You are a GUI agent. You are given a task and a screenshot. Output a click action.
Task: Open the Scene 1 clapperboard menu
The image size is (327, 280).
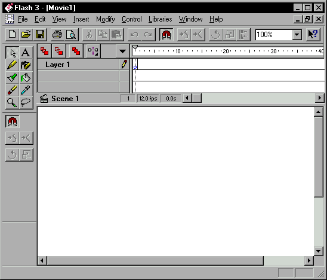(x=44, y=99)
